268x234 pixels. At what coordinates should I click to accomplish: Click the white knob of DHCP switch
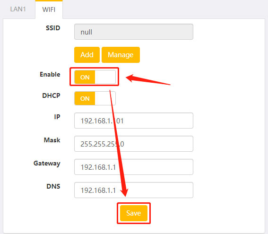[x=105, y=98]
